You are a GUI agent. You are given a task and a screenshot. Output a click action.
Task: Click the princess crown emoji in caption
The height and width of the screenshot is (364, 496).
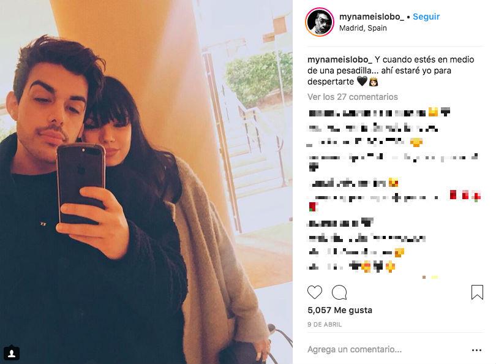[374, 82]
